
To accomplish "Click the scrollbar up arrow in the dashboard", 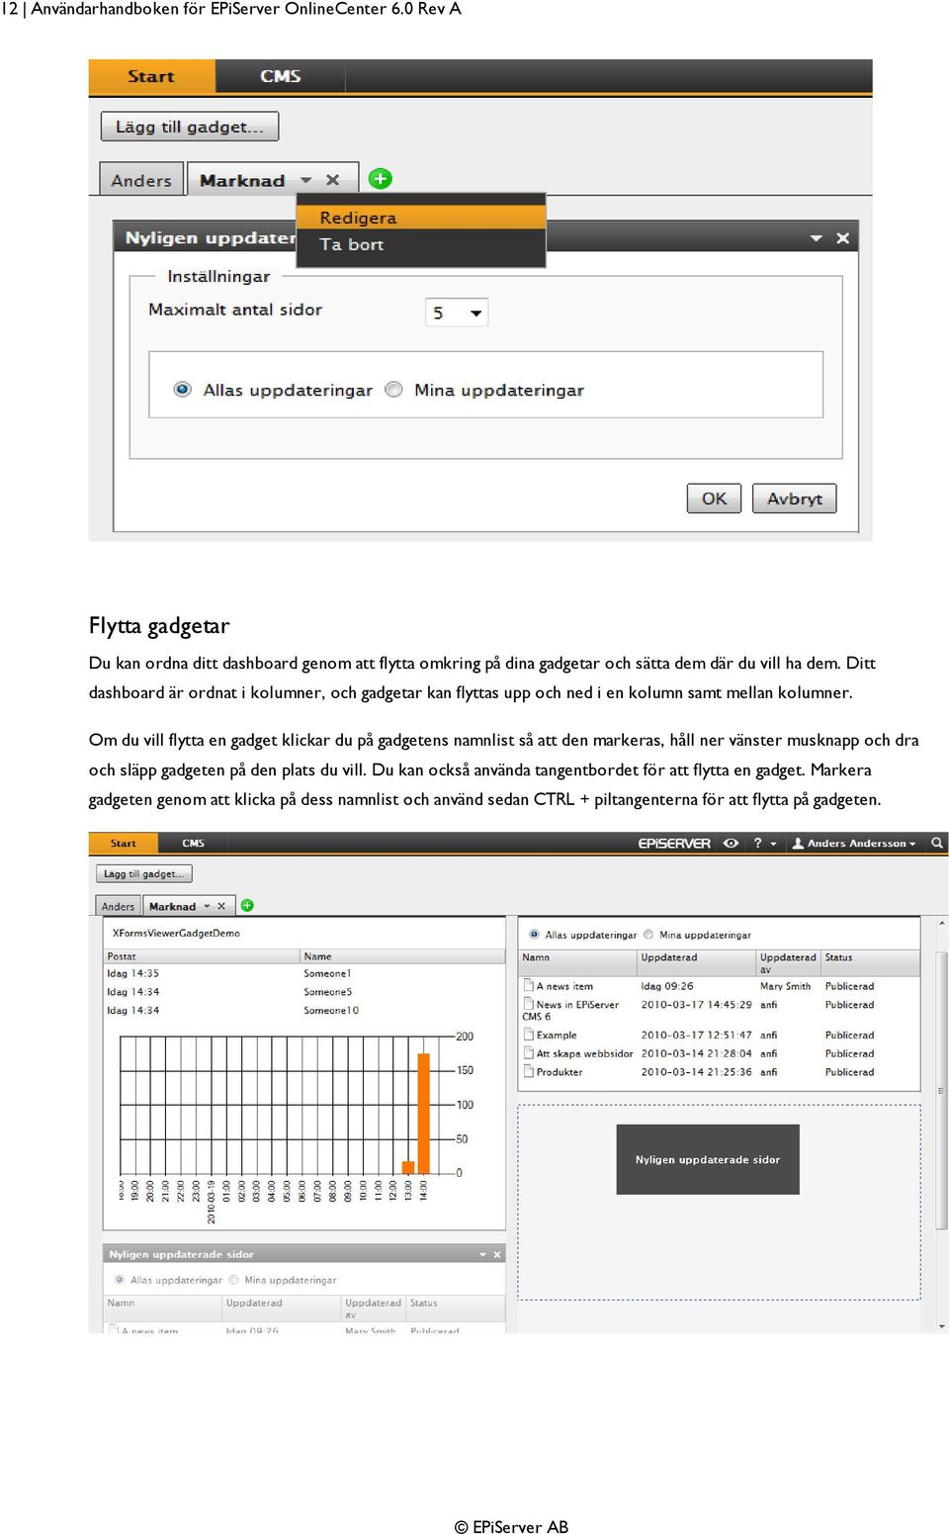I will [x=942, y=922].
